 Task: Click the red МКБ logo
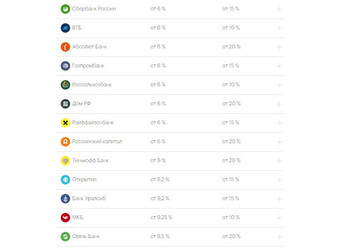(x=65, y=217)
